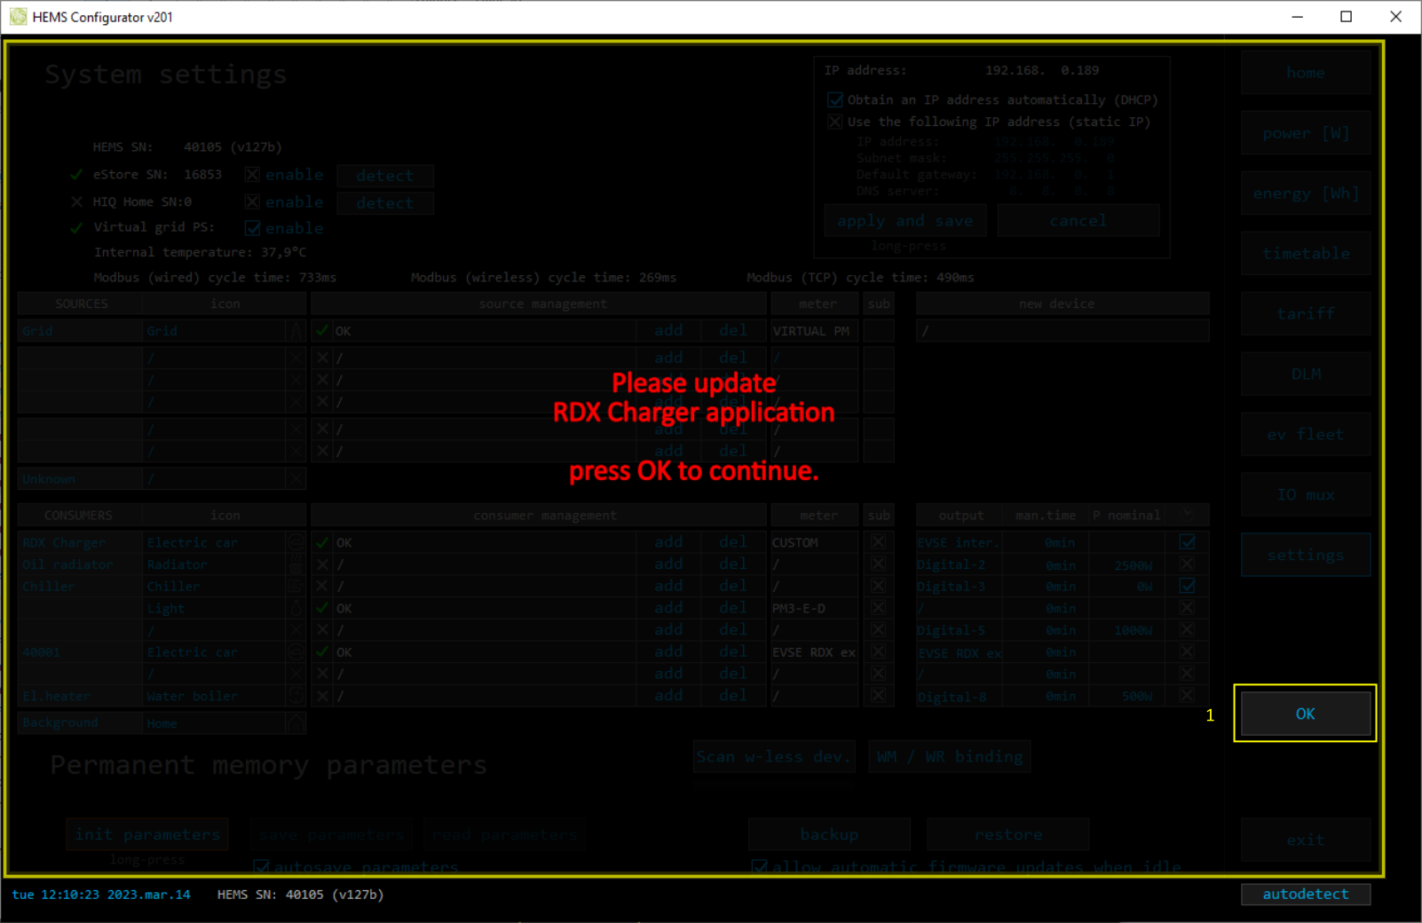Open the timetable page from the sidebar
This screenshot has height=923, width=1422.
click(x=1305, y=254)
